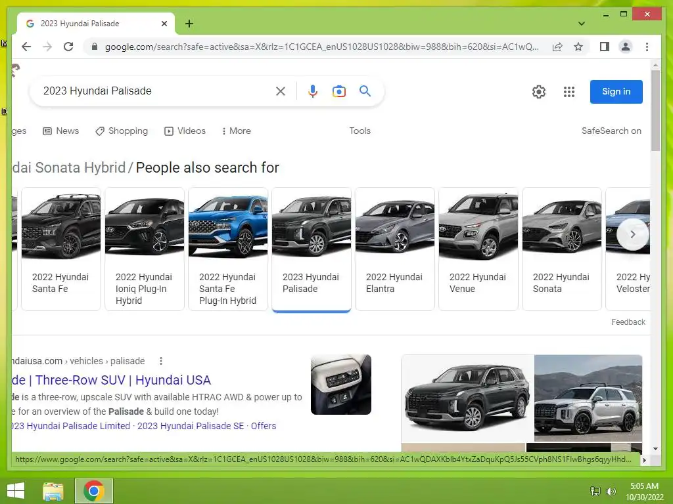This screenshot has width=673, height=504.
Task: Open the tab search dropdown arrow
Action: pos(582,24)
